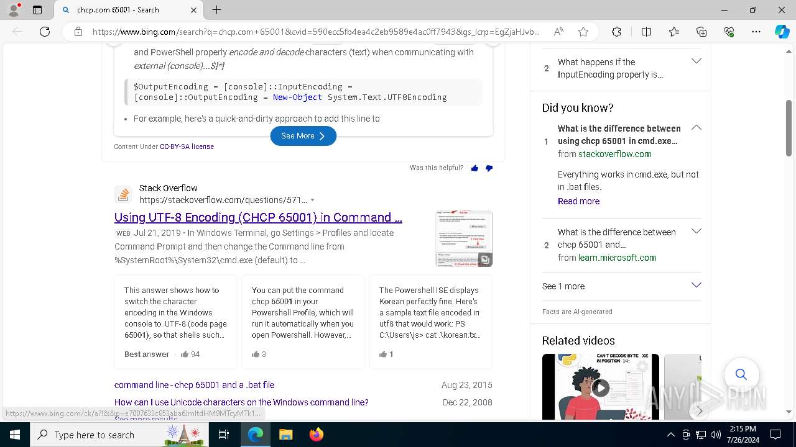Close the chcp.com 65001 Search tab
Screen dimensions: 796x447
pyautogui.click(x=193, y=10)
